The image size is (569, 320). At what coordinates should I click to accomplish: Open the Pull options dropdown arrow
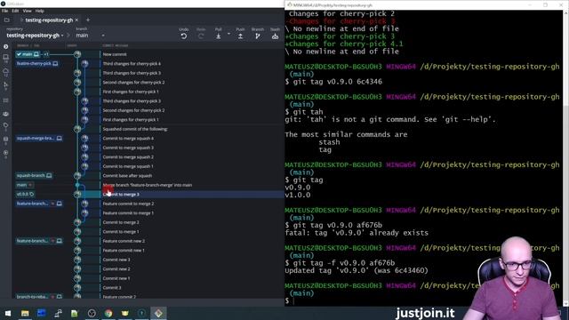click(x=228, y=34)
